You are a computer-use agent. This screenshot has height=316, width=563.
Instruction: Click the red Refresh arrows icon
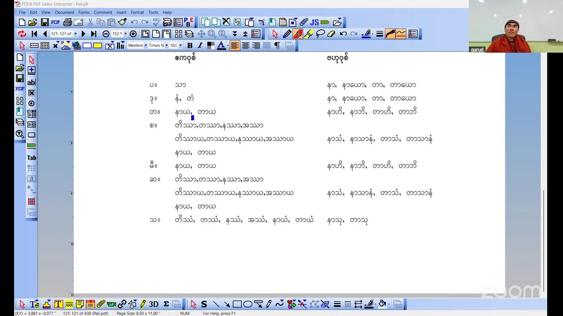pos(22,34)
